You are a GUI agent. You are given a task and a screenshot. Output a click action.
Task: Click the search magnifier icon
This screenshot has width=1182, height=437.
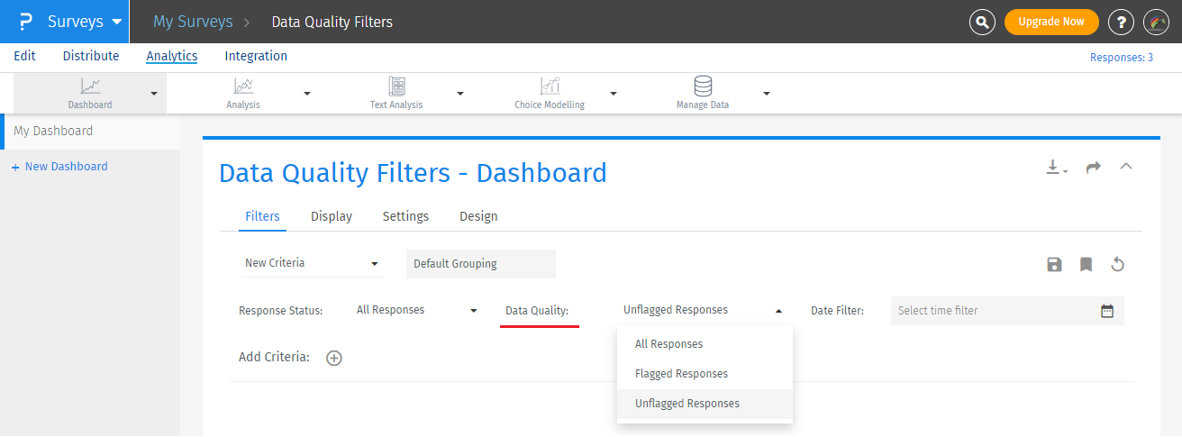[982, 22]
